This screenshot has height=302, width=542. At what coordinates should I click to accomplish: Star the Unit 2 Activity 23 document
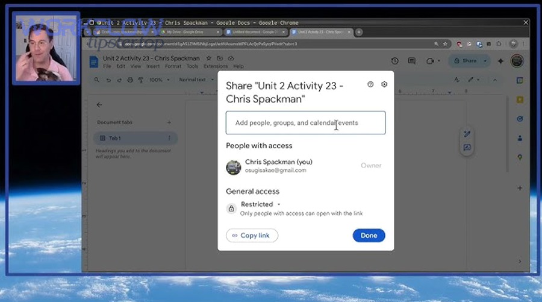[x=208, y=58]
